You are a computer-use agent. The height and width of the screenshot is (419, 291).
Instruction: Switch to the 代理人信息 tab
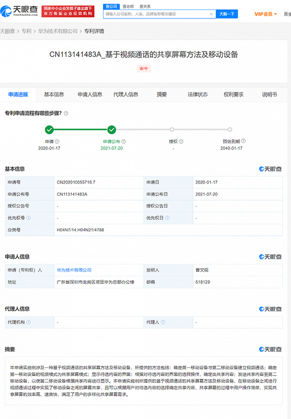126,94
